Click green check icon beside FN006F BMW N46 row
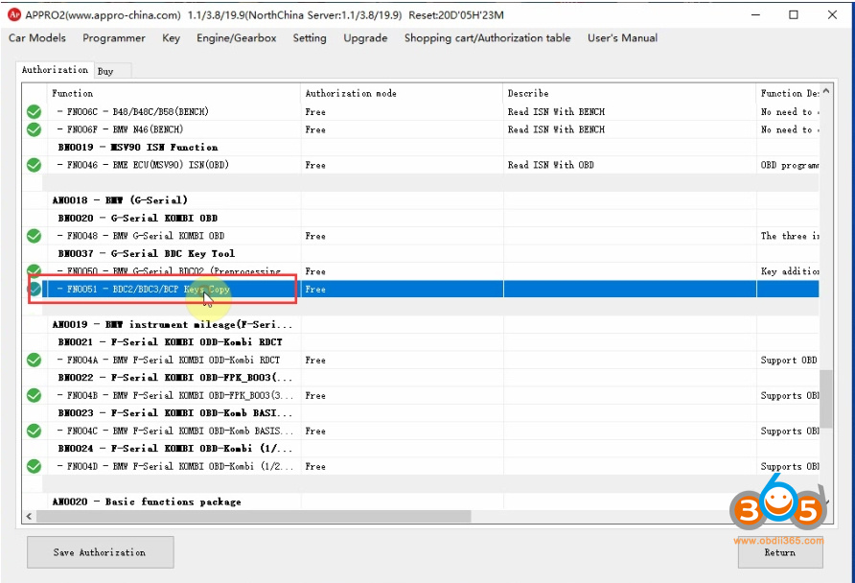Screen dimensions: 855x583 point(34,129)
